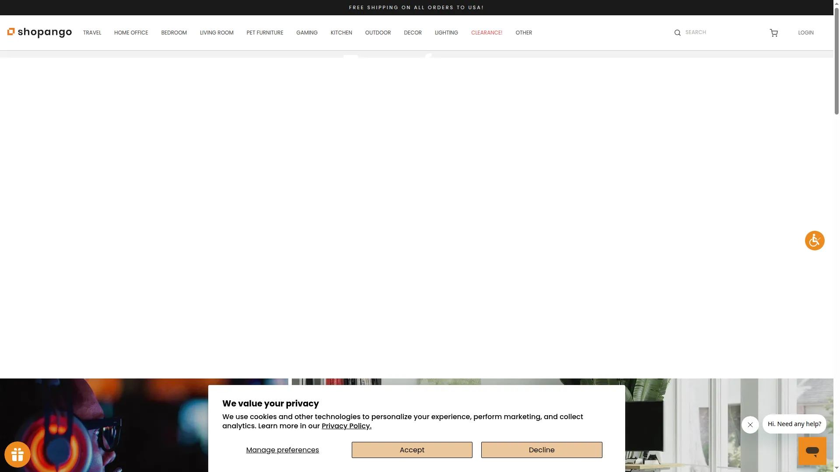Image resolution: width=840 pixels, height=472 pixels.
Task: Open the orange chat bubble button
Action: [x=812, y=451]
